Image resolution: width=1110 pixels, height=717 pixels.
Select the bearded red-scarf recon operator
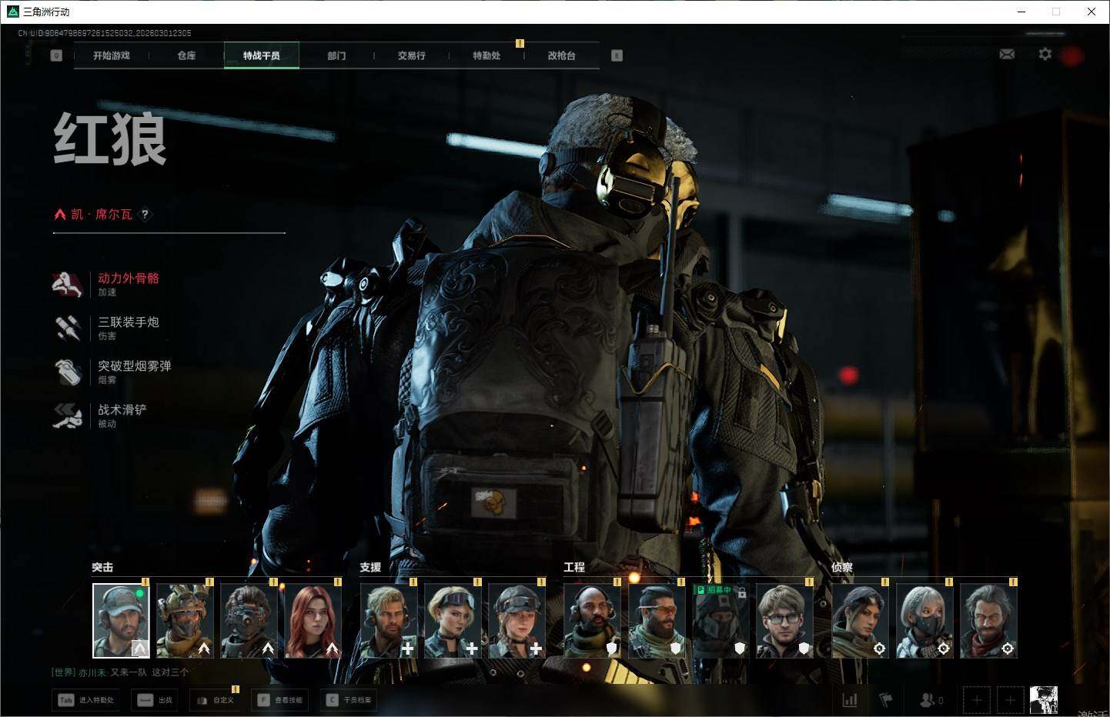click(x=988, y=621)
